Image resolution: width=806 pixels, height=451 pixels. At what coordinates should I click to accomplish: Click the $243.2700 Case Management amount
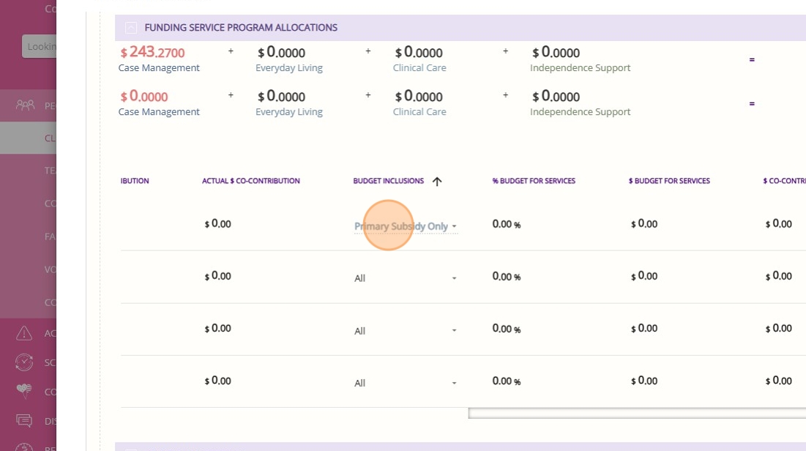[152, 53]
